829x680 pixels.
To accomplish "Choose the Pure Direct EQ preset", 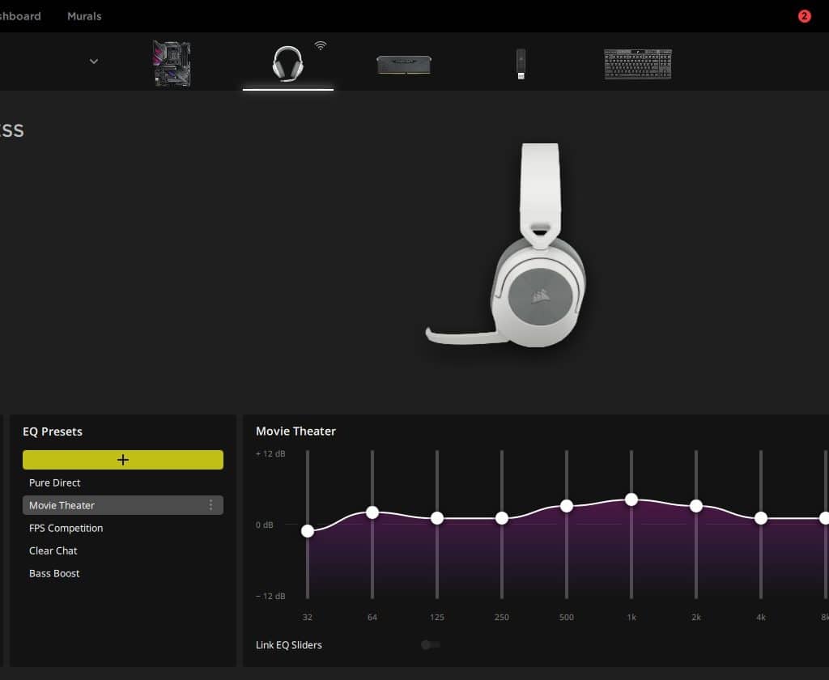I will 55,482.
